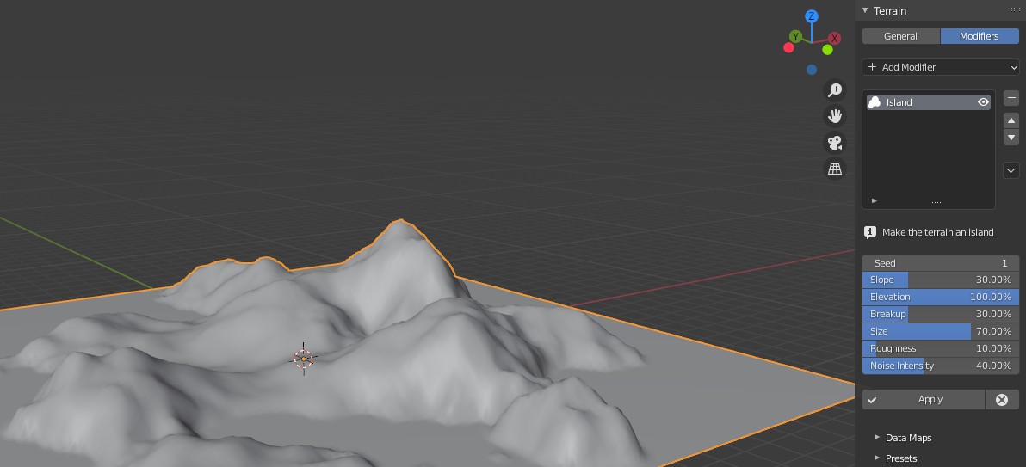Adjust the Noise Intensity slider
Image resolution: width=1026 pixels, height=467 pixels.
[x=940, y=366]
